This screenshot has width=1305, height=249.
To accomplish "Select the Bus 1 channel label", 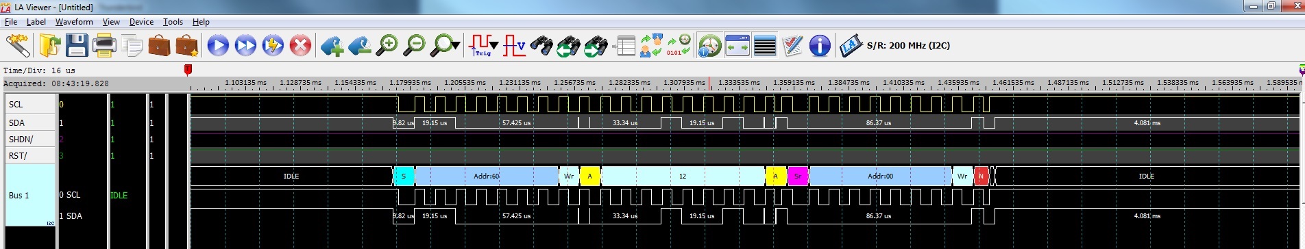I will 19,196.
